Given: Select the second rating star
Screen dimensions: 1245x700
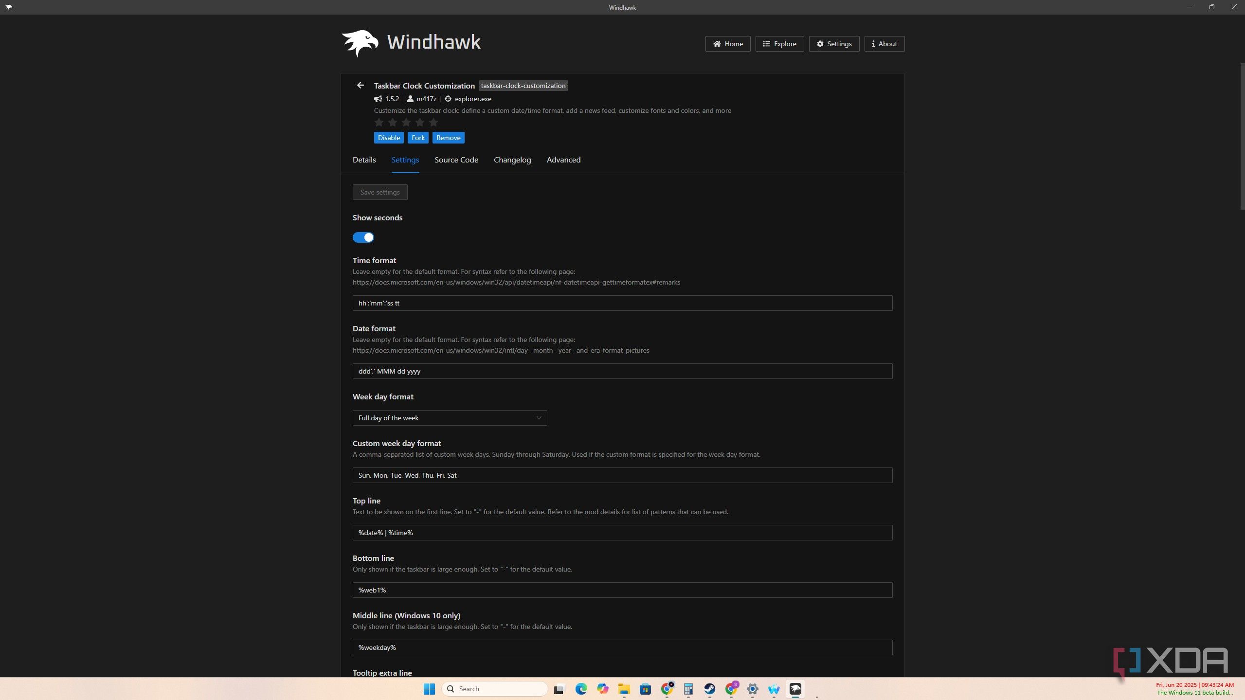Looking at the screenshot, I should tap(393, 123).
